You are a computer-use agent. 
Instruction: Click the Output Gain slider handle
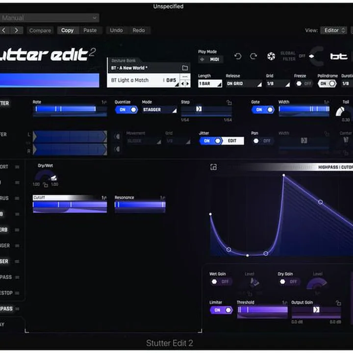click(316, 310)
